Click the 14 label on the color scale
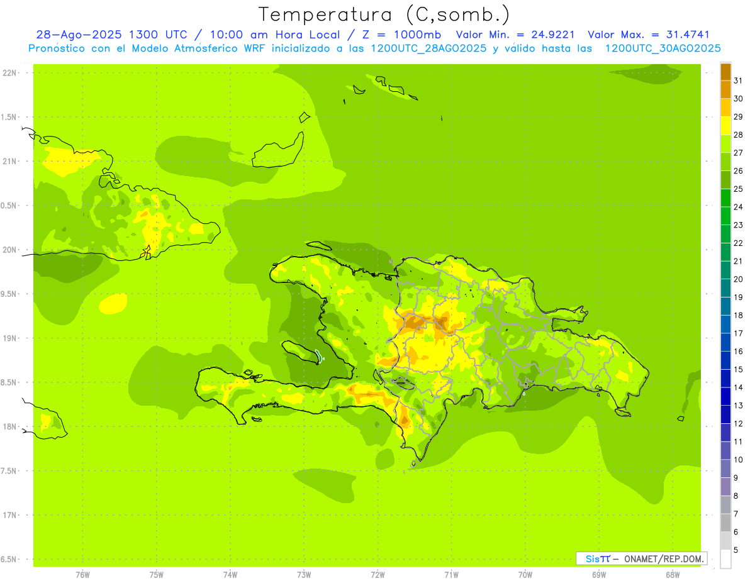Screen dimensions: 755x583 tap(738, 387)
